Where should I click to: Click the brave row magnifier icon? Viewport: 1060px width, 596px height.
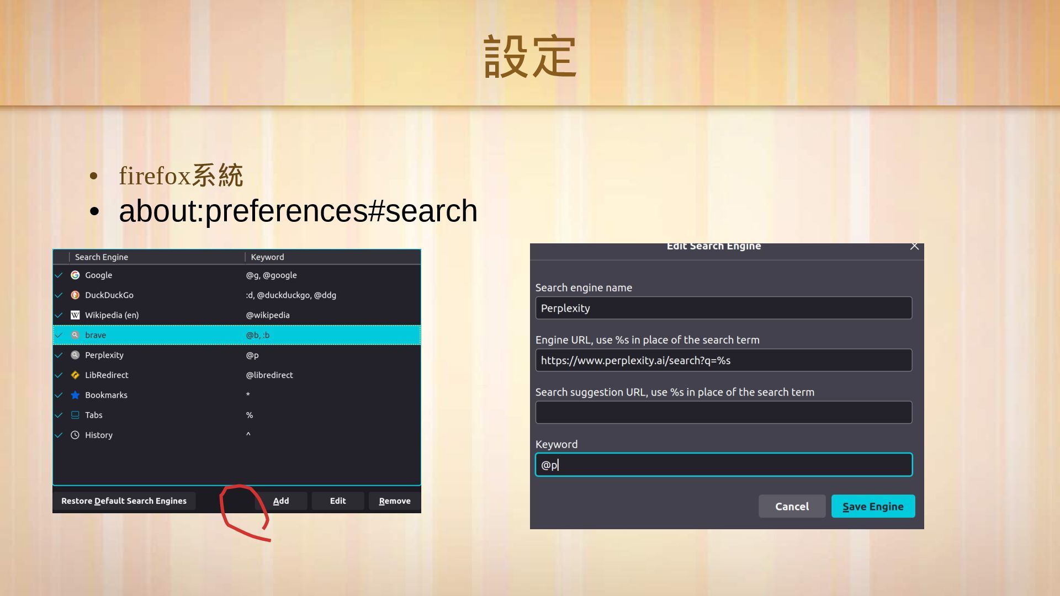75,335
